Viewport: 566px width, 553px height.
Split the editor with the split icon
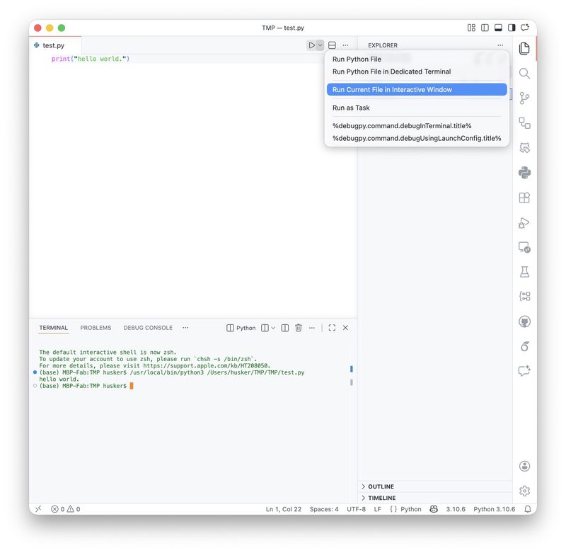pyautogui.click(x=332, y=45)
